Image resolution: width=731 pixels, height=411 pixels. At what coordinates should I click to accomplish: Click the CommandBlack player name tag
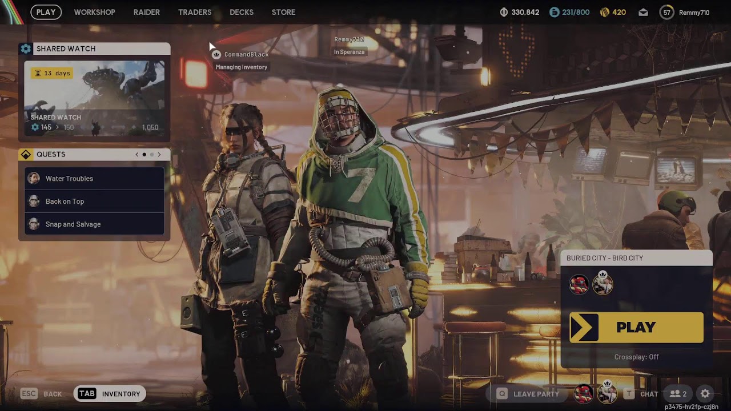click(246, 55)
